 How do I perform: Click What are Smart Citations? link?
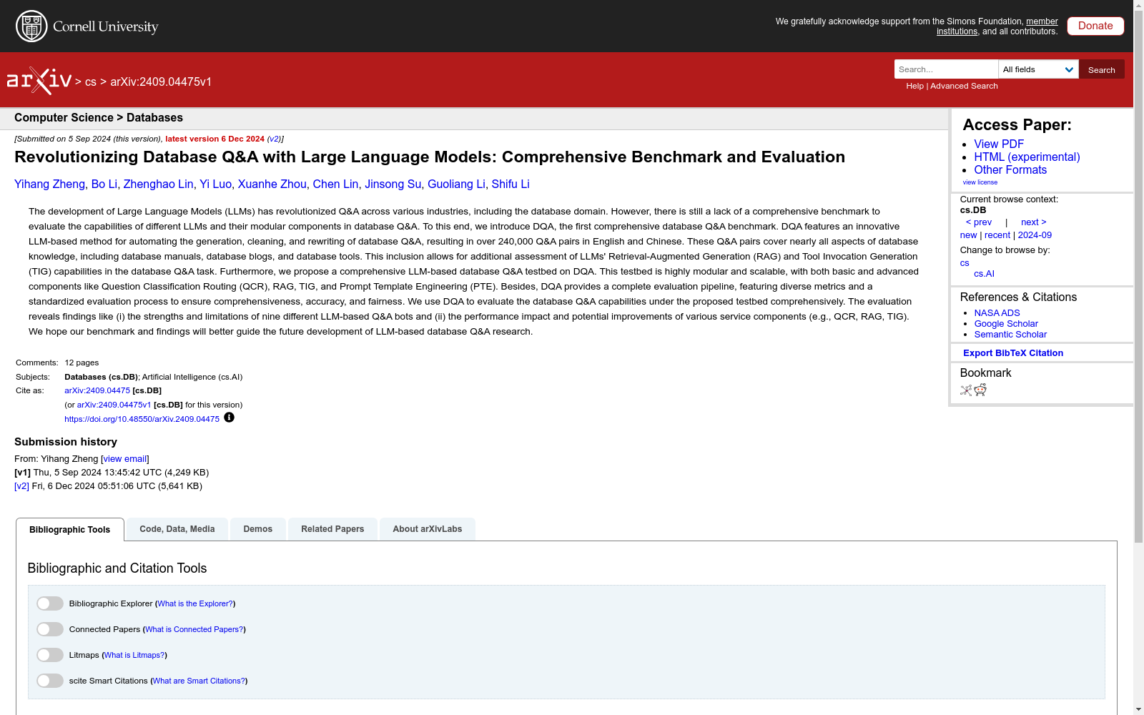click(x=199, y=681)
